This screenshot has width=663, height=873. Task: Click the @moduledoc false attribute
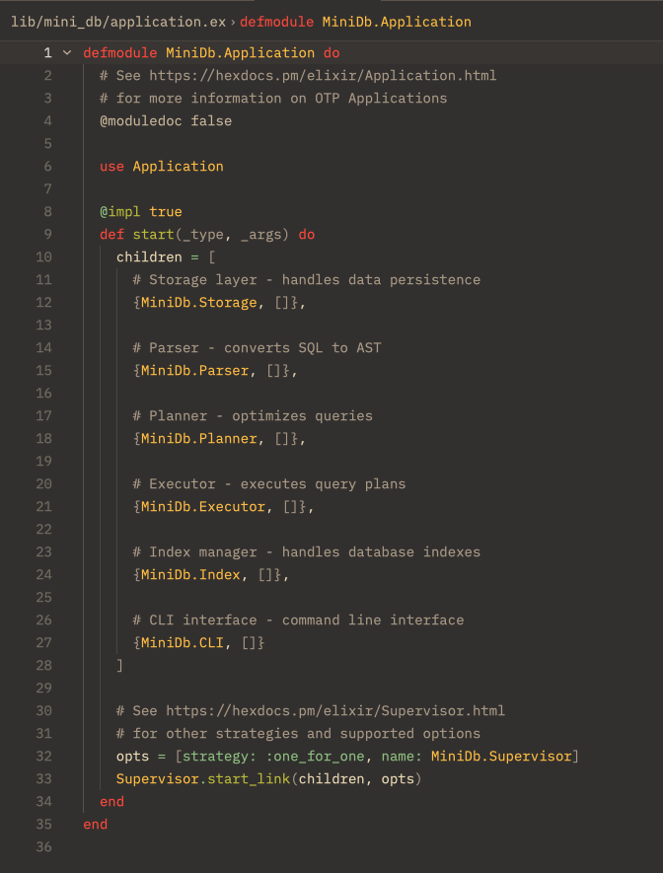tap(165, 120)
